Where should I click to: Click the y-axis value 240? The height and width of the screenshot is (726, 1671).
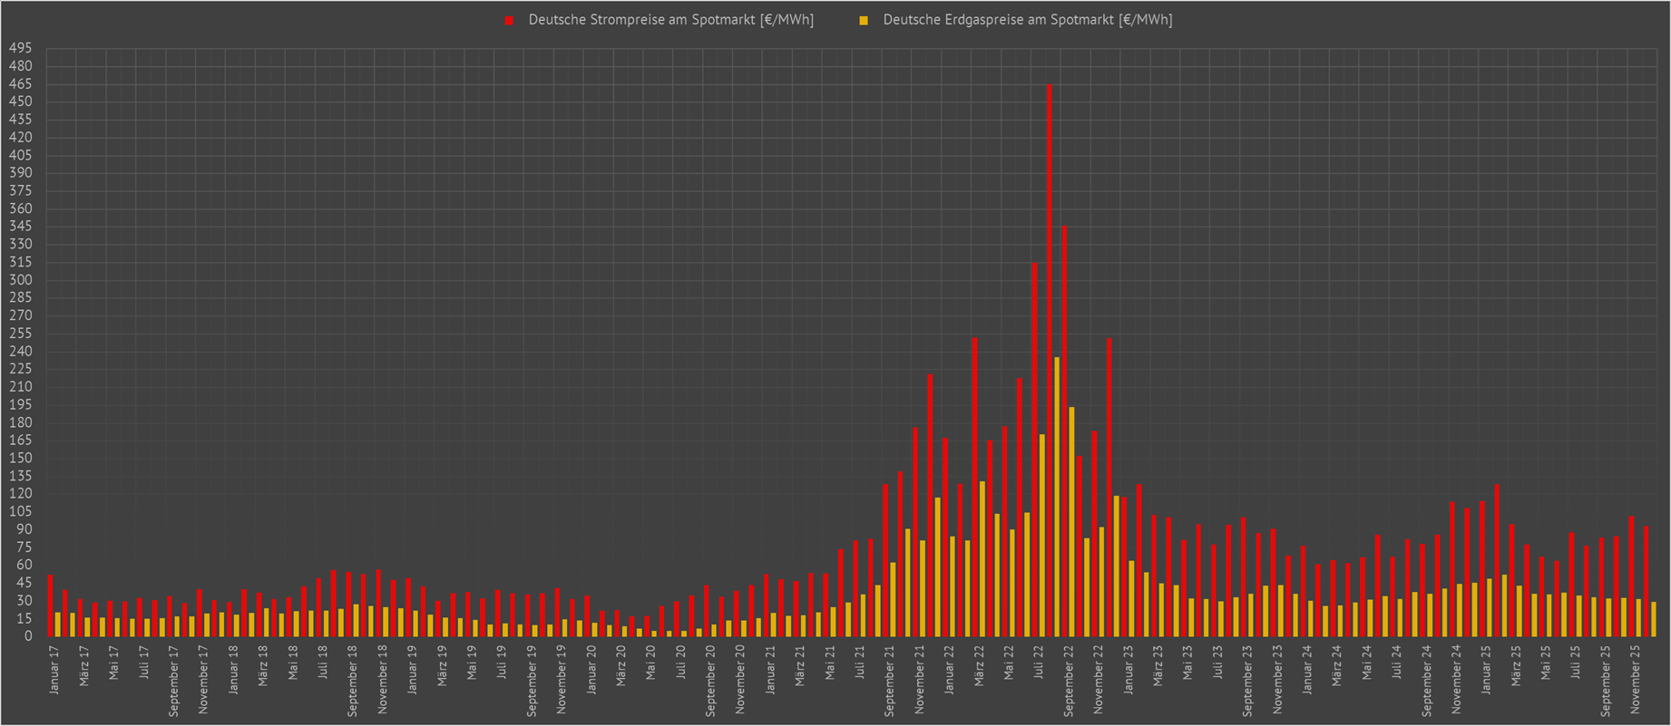(x=20, y=352)
